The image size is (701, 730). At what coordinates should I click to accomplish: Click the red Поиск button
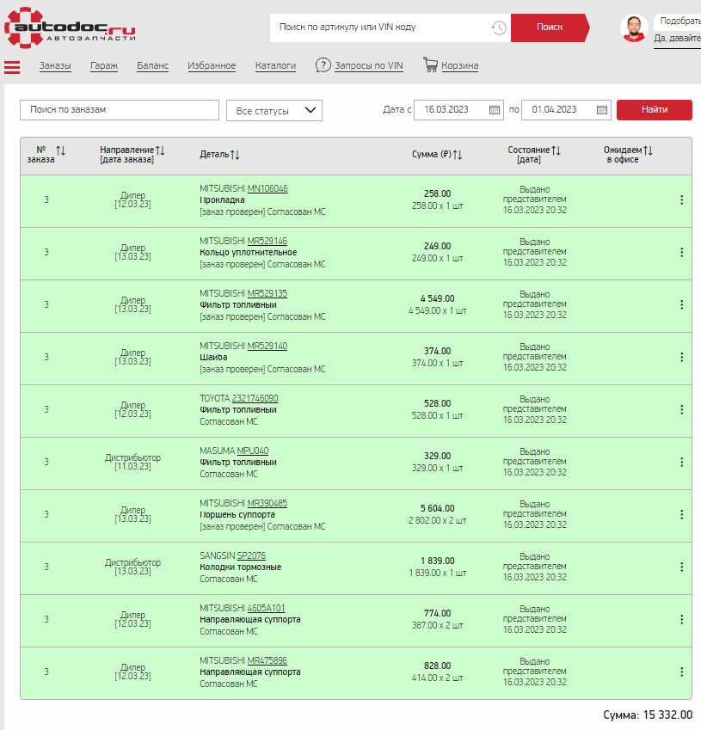coord(550,28)
